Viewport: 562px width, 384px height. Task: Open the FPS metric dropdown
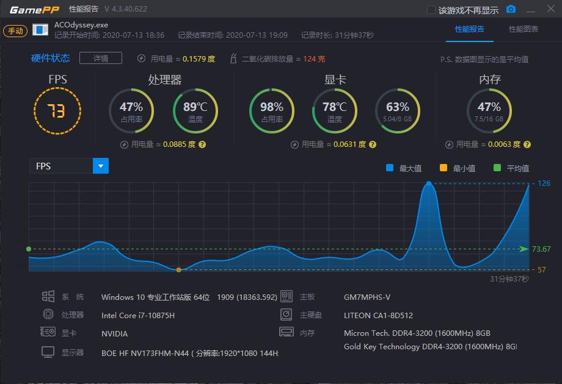(x=100, y=165)
